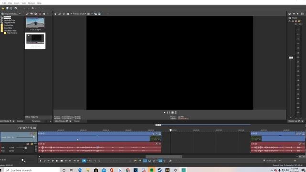Click the timeline playhead cursor marker
The height and width of the screenshot is (172, 306).
[170, 130]
